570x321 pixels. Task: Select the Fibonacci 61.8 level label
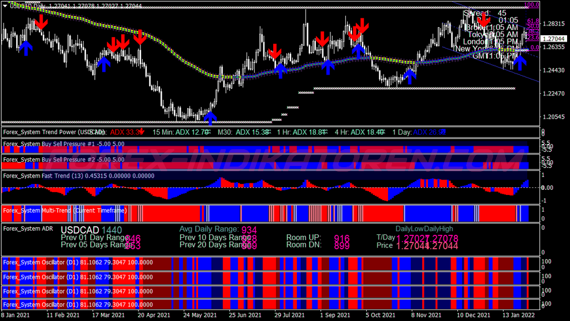point(533,21)
